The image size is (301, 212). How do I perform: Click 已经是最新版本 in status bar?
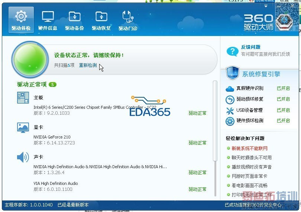click(x=73, y=205)
